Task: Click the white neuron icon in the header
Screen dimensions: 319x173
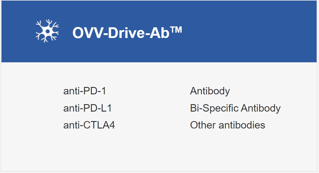Action: click(47, 31)
